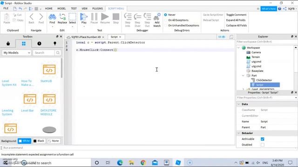Open the FILE menu
Viewport: 298px width, 167px height.
point(6,8)
